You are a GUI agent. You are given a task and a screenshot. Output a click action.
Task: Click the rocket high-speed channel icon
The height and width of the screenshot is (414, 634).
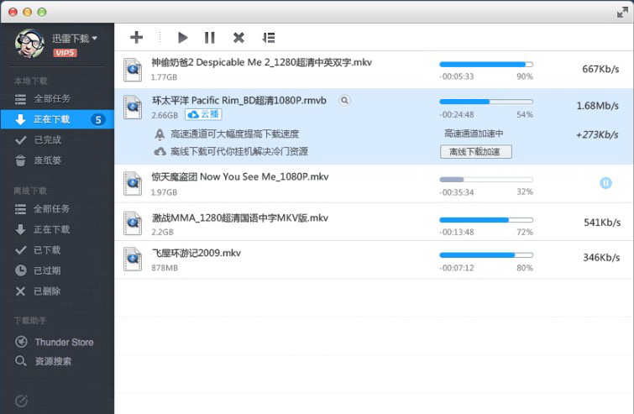[x=160, y=134]
